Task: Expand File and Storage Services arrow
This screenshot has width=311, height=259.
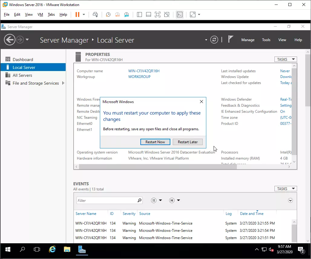Action: click(63, 83)
